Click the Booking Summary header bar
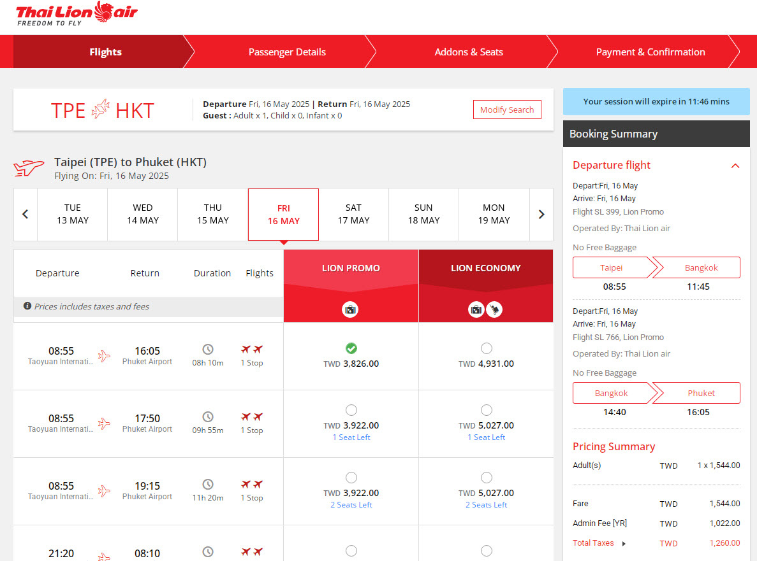The width and height of the screenshot is (757, 561). [656, 134]
